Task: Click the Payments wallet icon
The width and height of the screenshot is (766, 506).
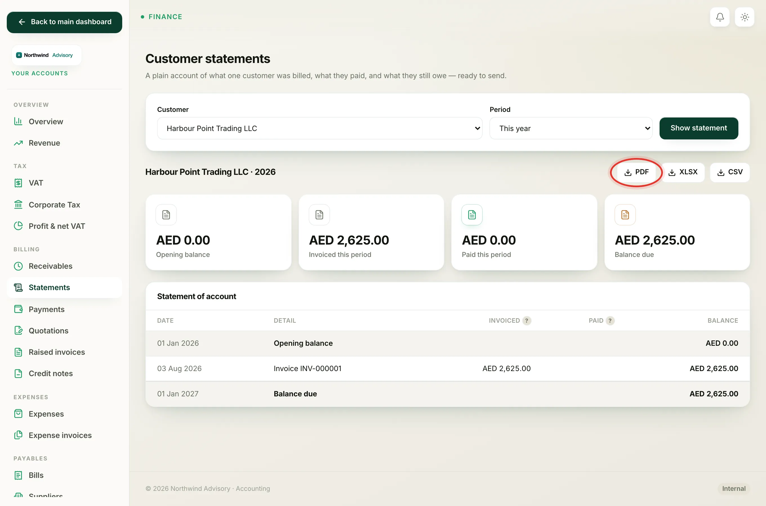Action: (18, 309)
